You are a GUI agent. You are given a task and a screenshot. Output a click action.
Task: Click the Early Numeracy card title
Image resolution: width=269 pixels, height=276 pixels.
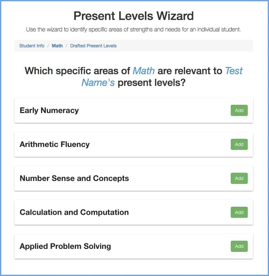point(49,111)
